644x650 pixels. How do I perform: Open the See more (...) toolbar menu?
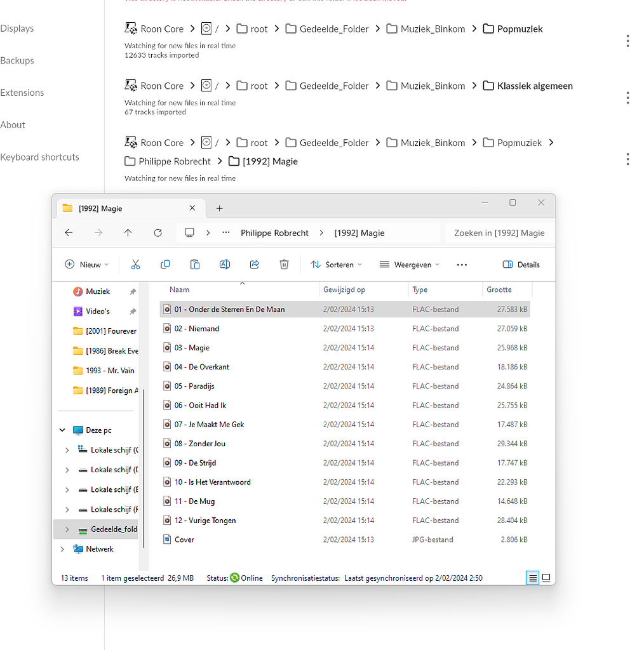[461, 264]
